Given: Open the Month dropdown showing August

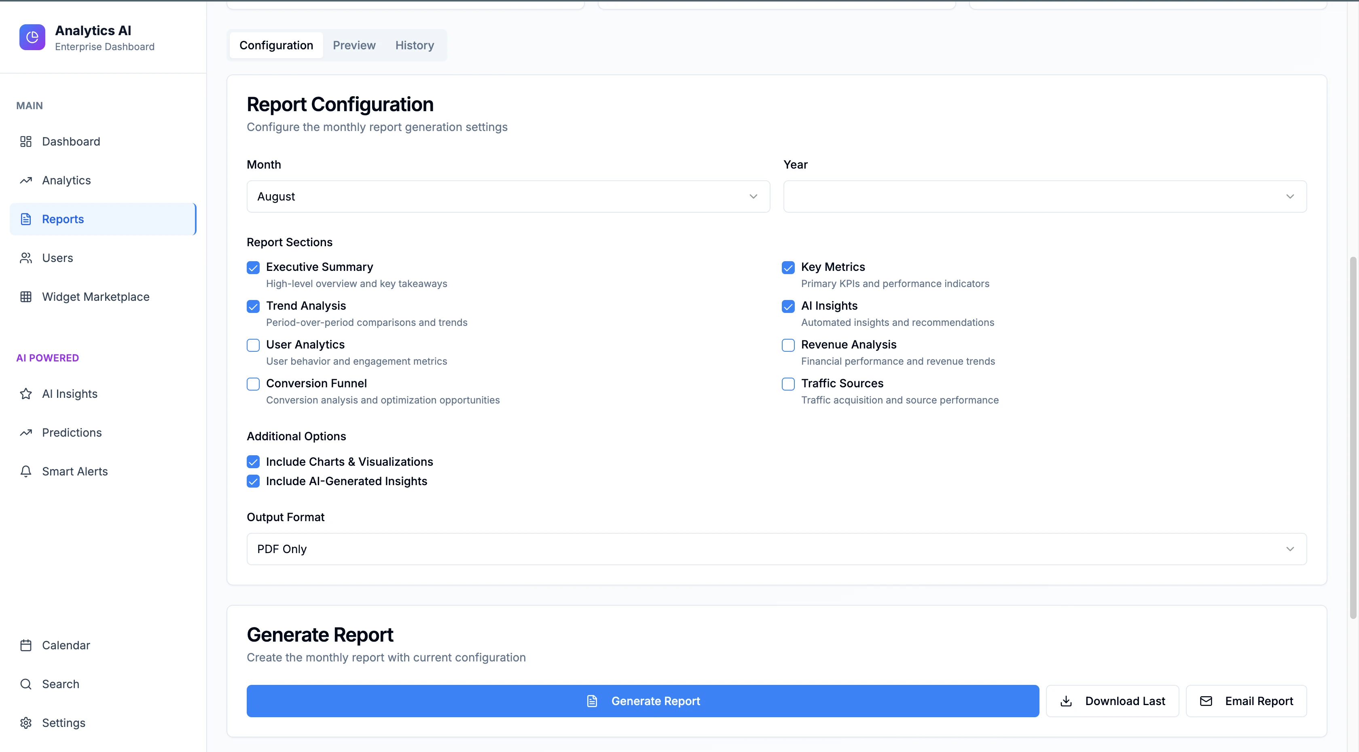Looking at the screenshot, I should (x=508, y=197).
